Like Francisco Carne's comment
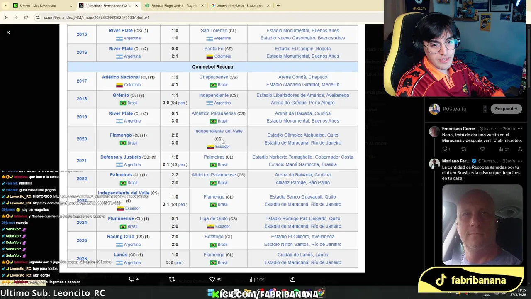Viewport: 531px width, 299px height. pos(482,149)
